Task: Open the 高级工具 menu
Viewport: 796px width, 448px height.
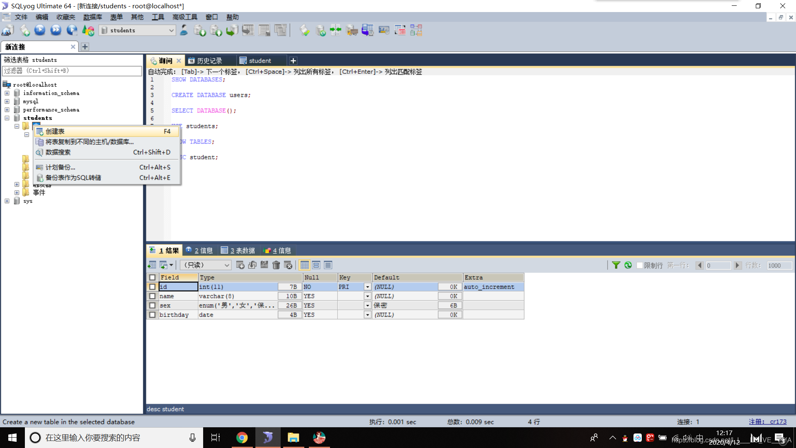Action: (x=185, y=17)
